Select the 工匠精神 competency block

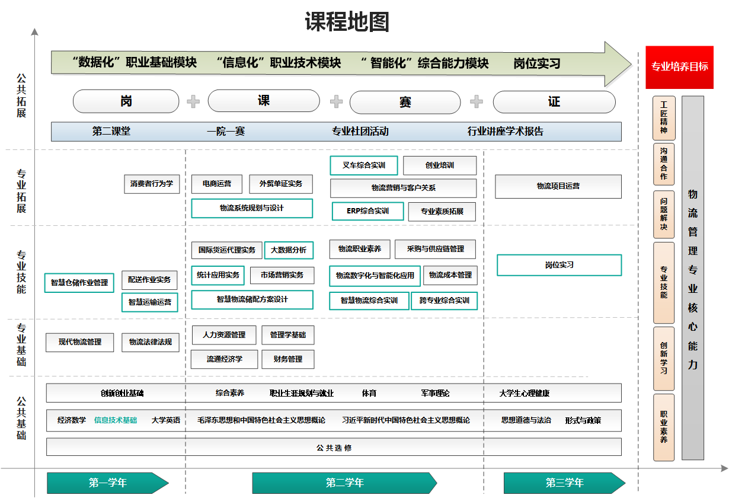pyautogui.click(x=663, y=117)
